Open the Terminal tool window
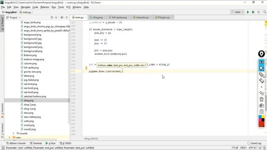The width and height of the screenshot is (267, 150). [x=36, y=143]
